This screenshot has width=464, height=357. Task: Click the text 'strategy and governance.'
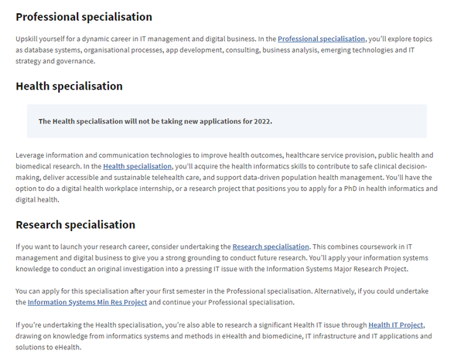pyautogui.click(x=56, y=61)
